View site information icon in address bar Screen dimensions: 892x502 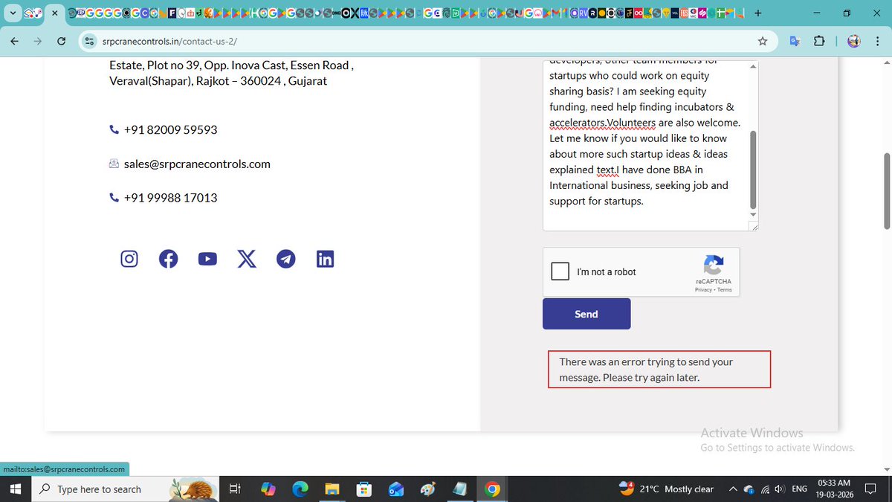[x=89, y=41]
